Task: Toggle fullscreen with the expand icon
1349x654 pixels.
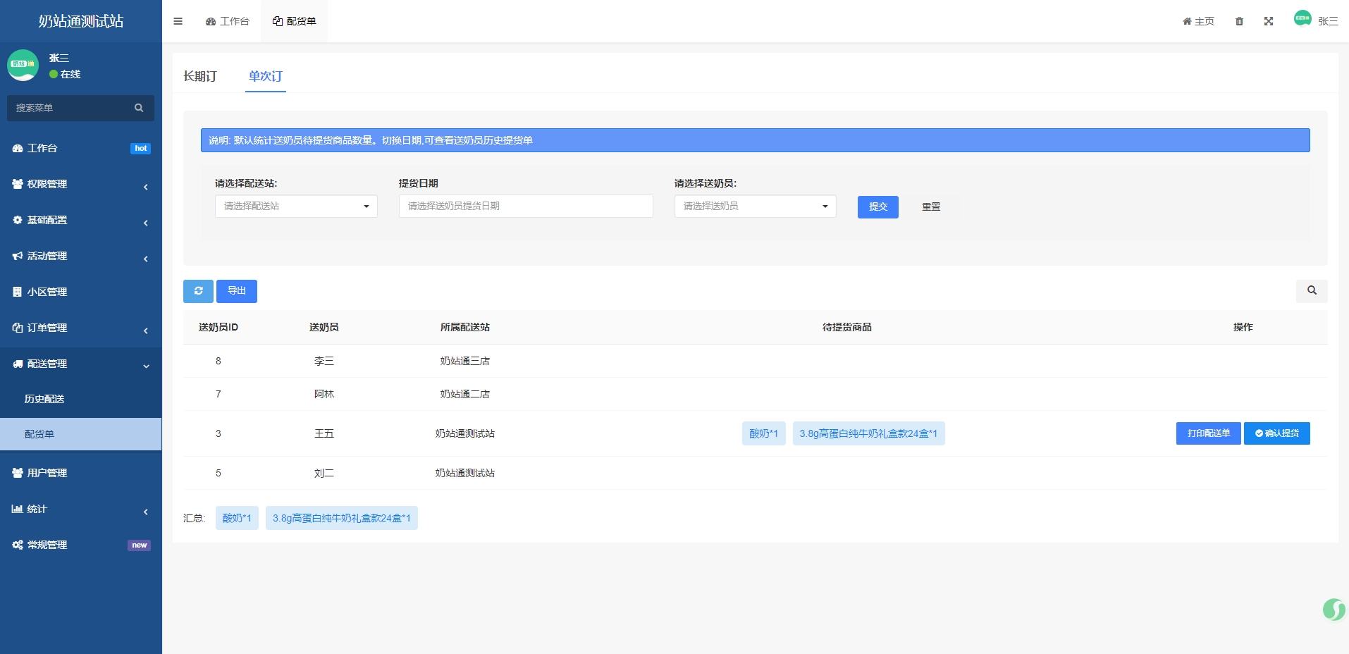Action: pyautogui.click(x=1268, y=21)
